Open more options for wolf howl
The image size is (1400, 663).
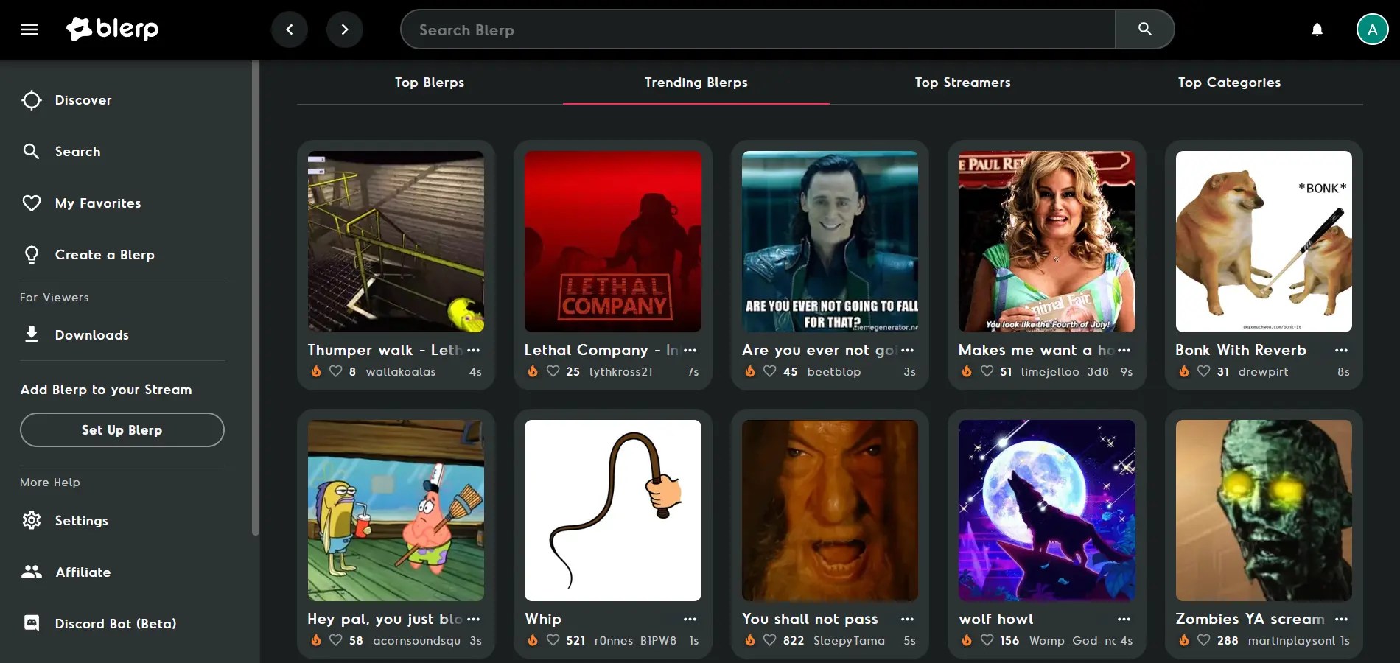pyautogui.click(x=1124, y=619)
